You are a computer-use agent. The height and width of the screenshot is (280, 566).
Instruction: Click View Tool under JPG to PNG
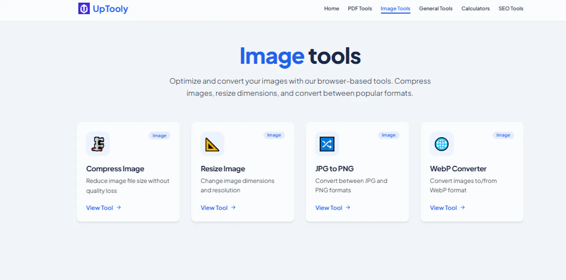click(333, 208)
